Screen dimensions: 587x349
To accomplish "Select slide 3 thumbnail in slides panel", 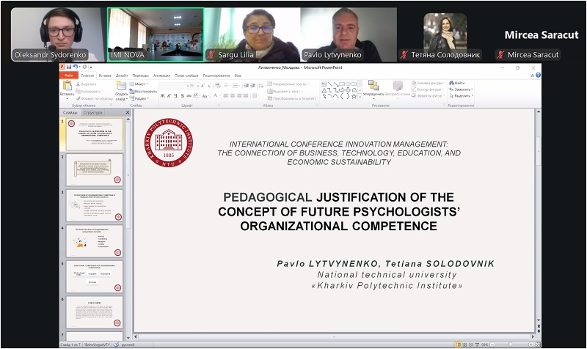I will (94, 205).
